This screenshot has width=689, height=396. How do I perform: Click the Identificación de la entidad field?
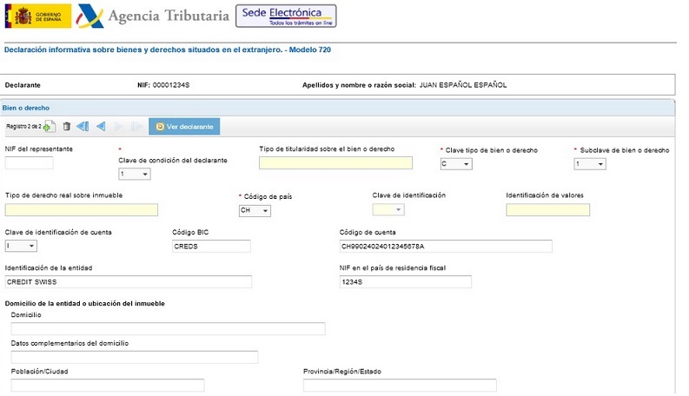[128, 281]
